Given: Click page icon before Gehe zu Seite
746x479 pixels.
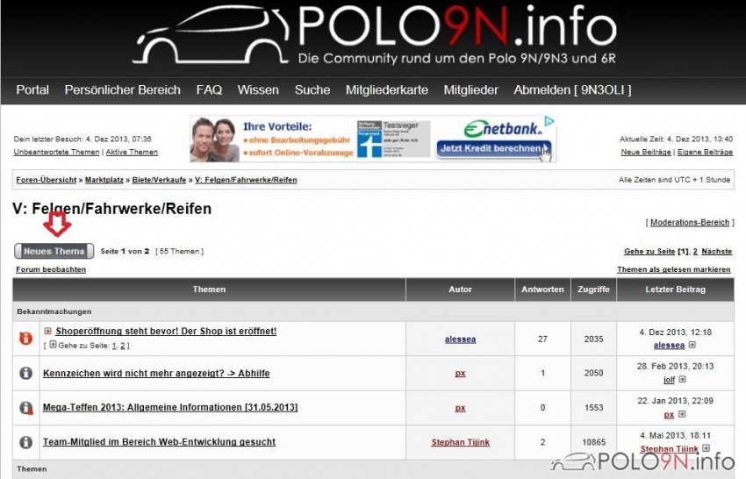Looking at the screenshot, I should (x=53, y=345).
